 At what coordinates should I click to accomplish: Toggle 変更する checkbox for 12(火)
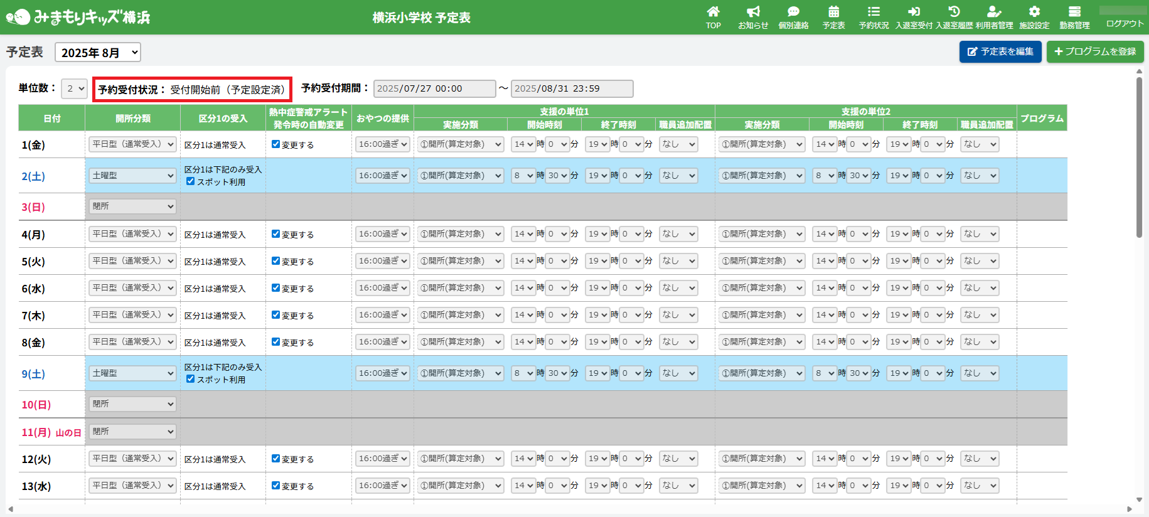coord(275,459)
